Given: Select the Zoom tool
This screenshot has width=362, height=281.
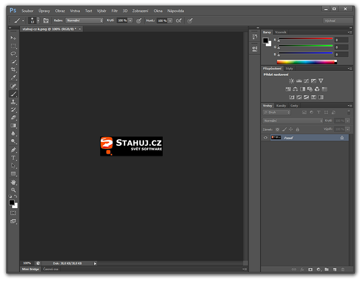Looking at the screenshot, I should 14,190.
